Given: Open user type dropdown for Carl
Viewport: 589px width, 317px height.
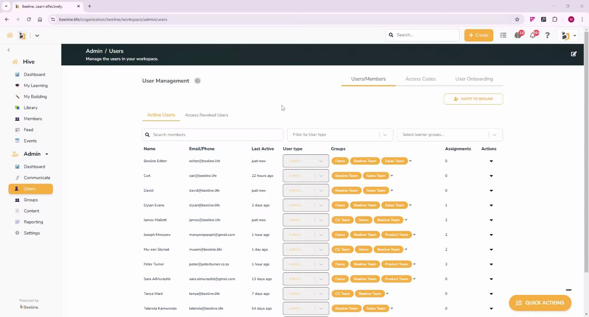Looking at the screenshot, I should coord(306,176).
